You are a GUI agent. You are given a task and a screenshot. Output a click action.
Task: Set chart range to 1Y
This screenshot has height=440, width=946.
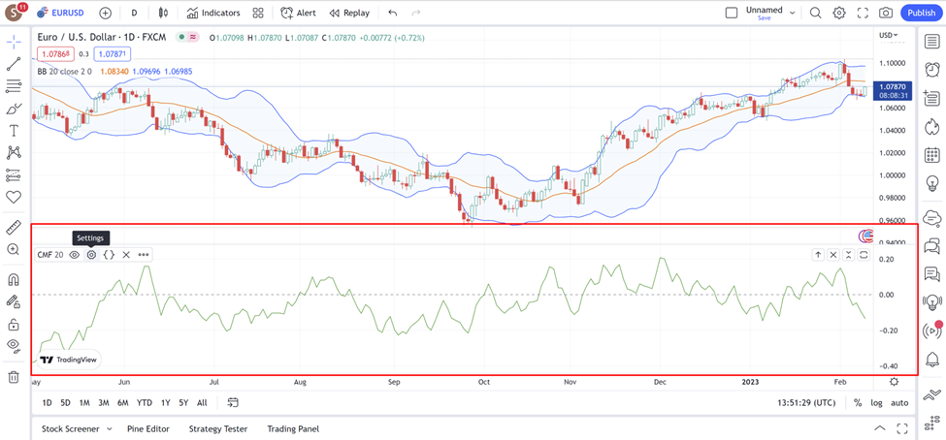(x=165, y=402)
